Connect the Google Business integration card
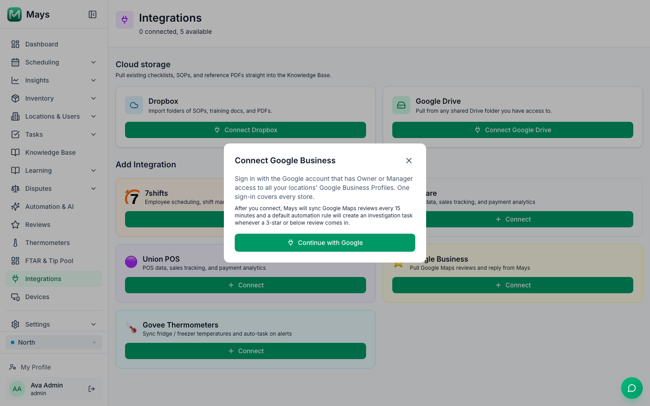 pos(513,285)
